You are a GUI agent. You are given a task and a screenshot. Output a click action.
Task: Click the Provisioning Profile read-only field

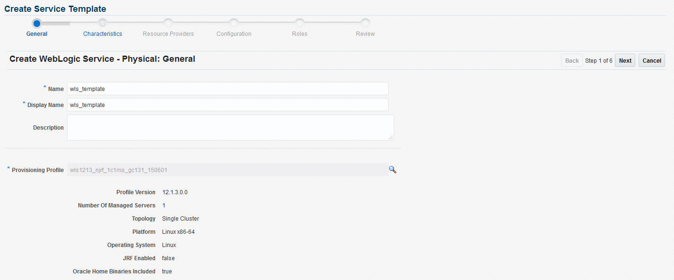228,170
